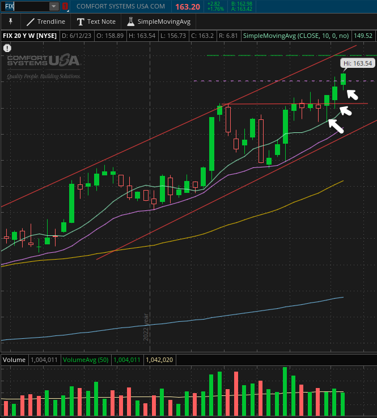Click the last price 163.20
The image size is (377, 418).
[188, 7]
